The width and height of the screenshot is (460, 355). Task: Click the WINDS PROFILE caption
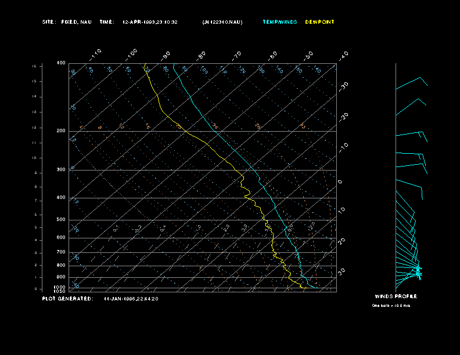tap(396, 296)
